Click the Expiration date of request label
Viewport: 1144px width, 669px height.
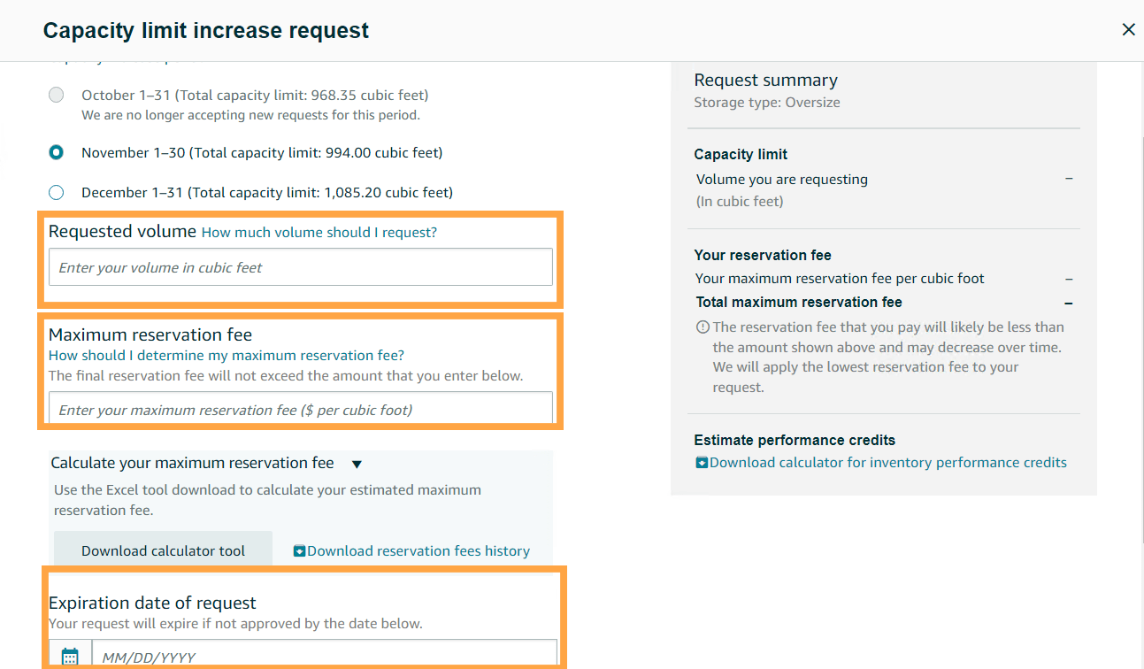152,603
